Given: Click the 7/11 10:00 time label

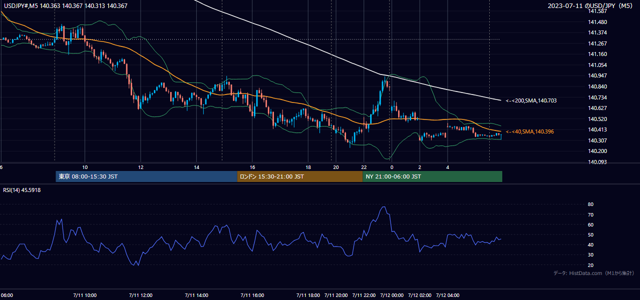Looking at the screenshot, I should click(x=84, y=295).
